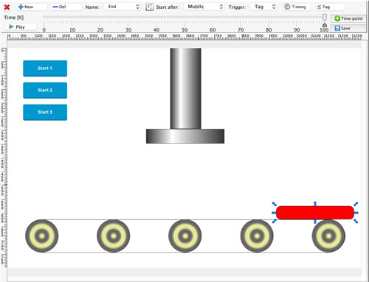
Task: Click the Start 2 button
Action: pos(45,91)
